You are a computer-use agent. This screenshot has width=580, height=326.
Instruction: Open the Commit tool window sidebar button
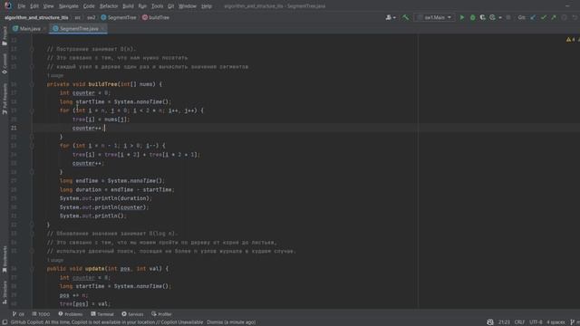(x=5, y=63)
